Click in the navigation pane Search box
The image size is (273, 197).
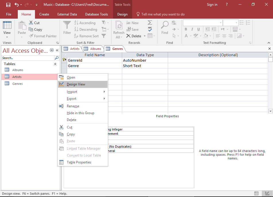[28, 58]
